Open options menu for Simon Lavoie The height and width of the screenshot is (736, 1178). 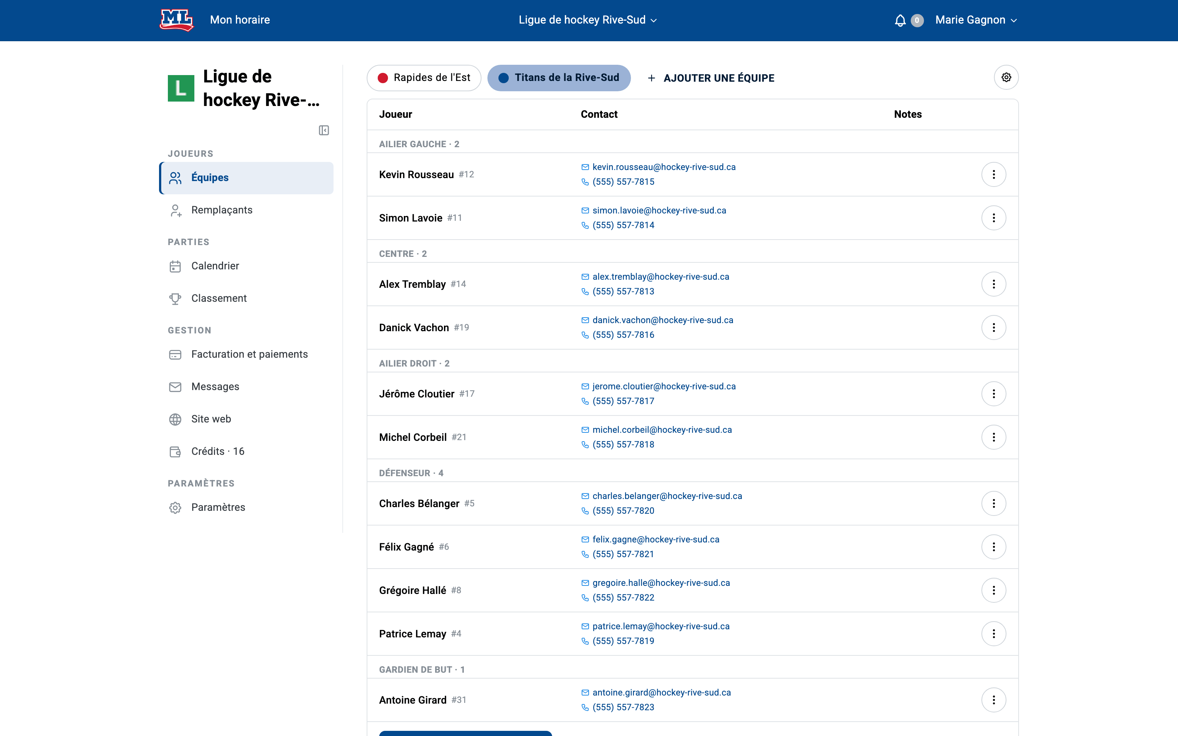(994, 217)
